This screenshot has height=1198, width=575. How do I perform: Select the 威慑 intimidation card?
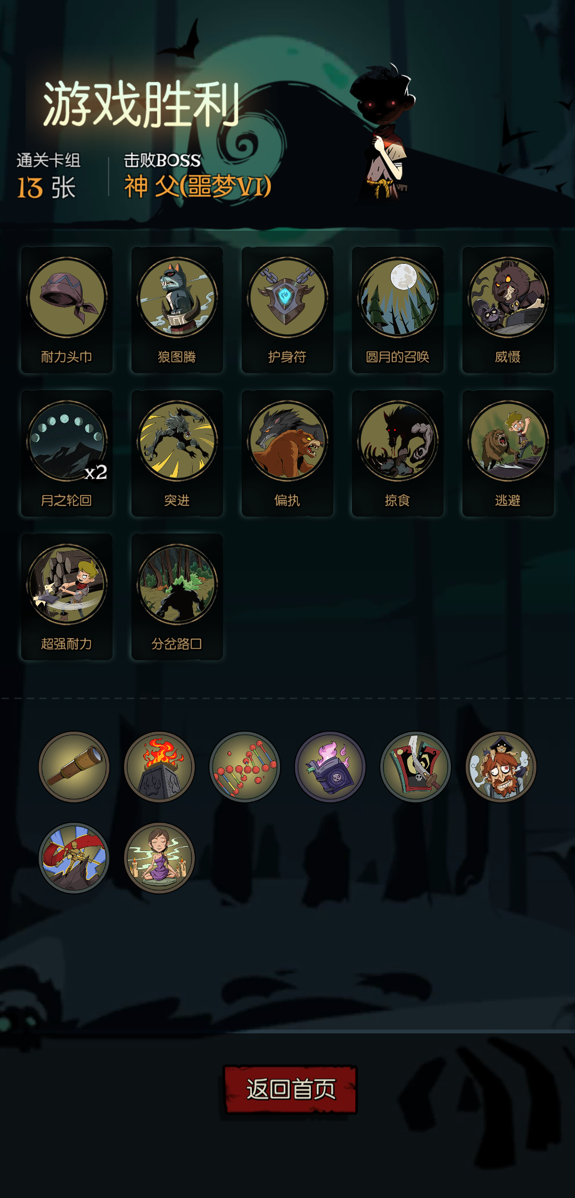508,310
